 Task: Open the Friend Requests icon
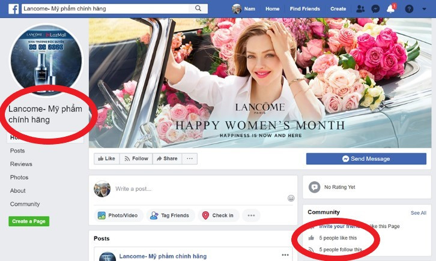coord(360,9)
